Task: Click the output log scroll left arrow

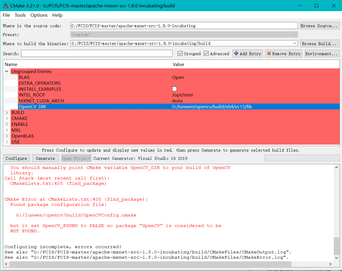Action: pos(6,264)
